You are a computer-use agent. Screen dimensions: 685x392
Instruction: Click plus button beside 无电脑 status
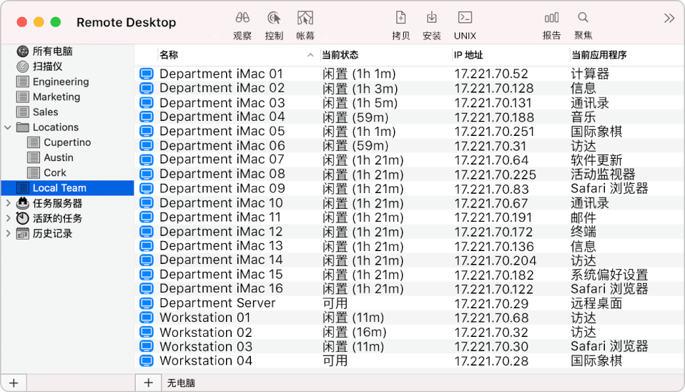(x=149, y=383)
